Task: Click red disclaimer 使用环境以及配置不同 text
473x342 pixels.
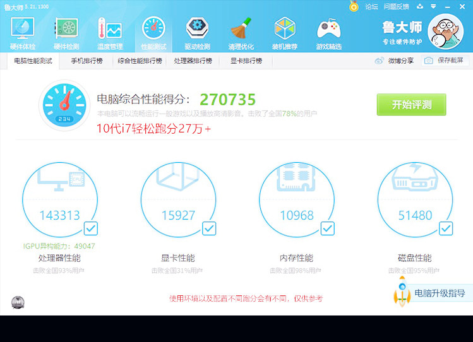Action: pos(246,298)
